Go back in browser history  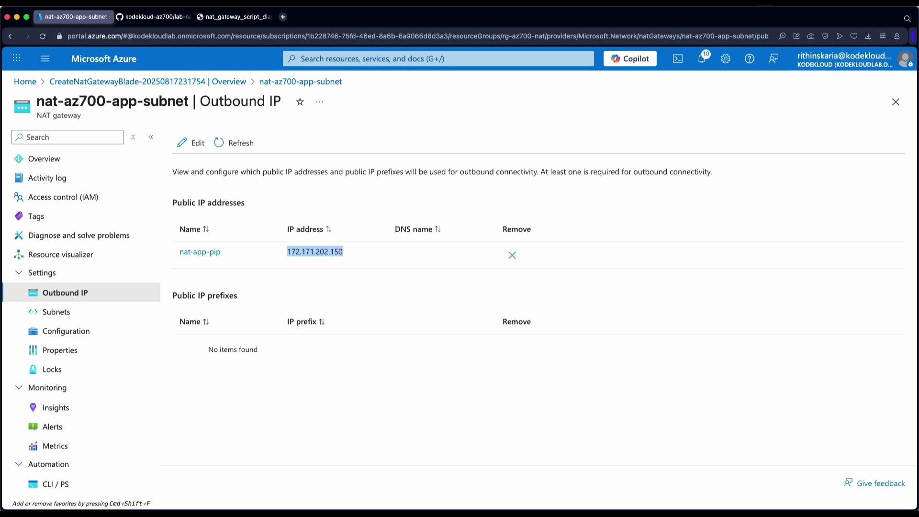(10, 36)
